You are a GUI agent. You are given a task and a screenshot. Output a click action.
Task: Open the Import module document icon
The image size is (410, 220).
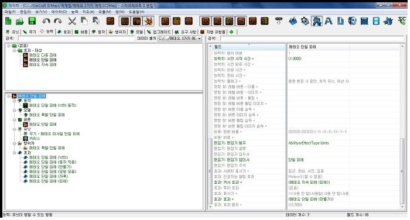tap(340, 21)
